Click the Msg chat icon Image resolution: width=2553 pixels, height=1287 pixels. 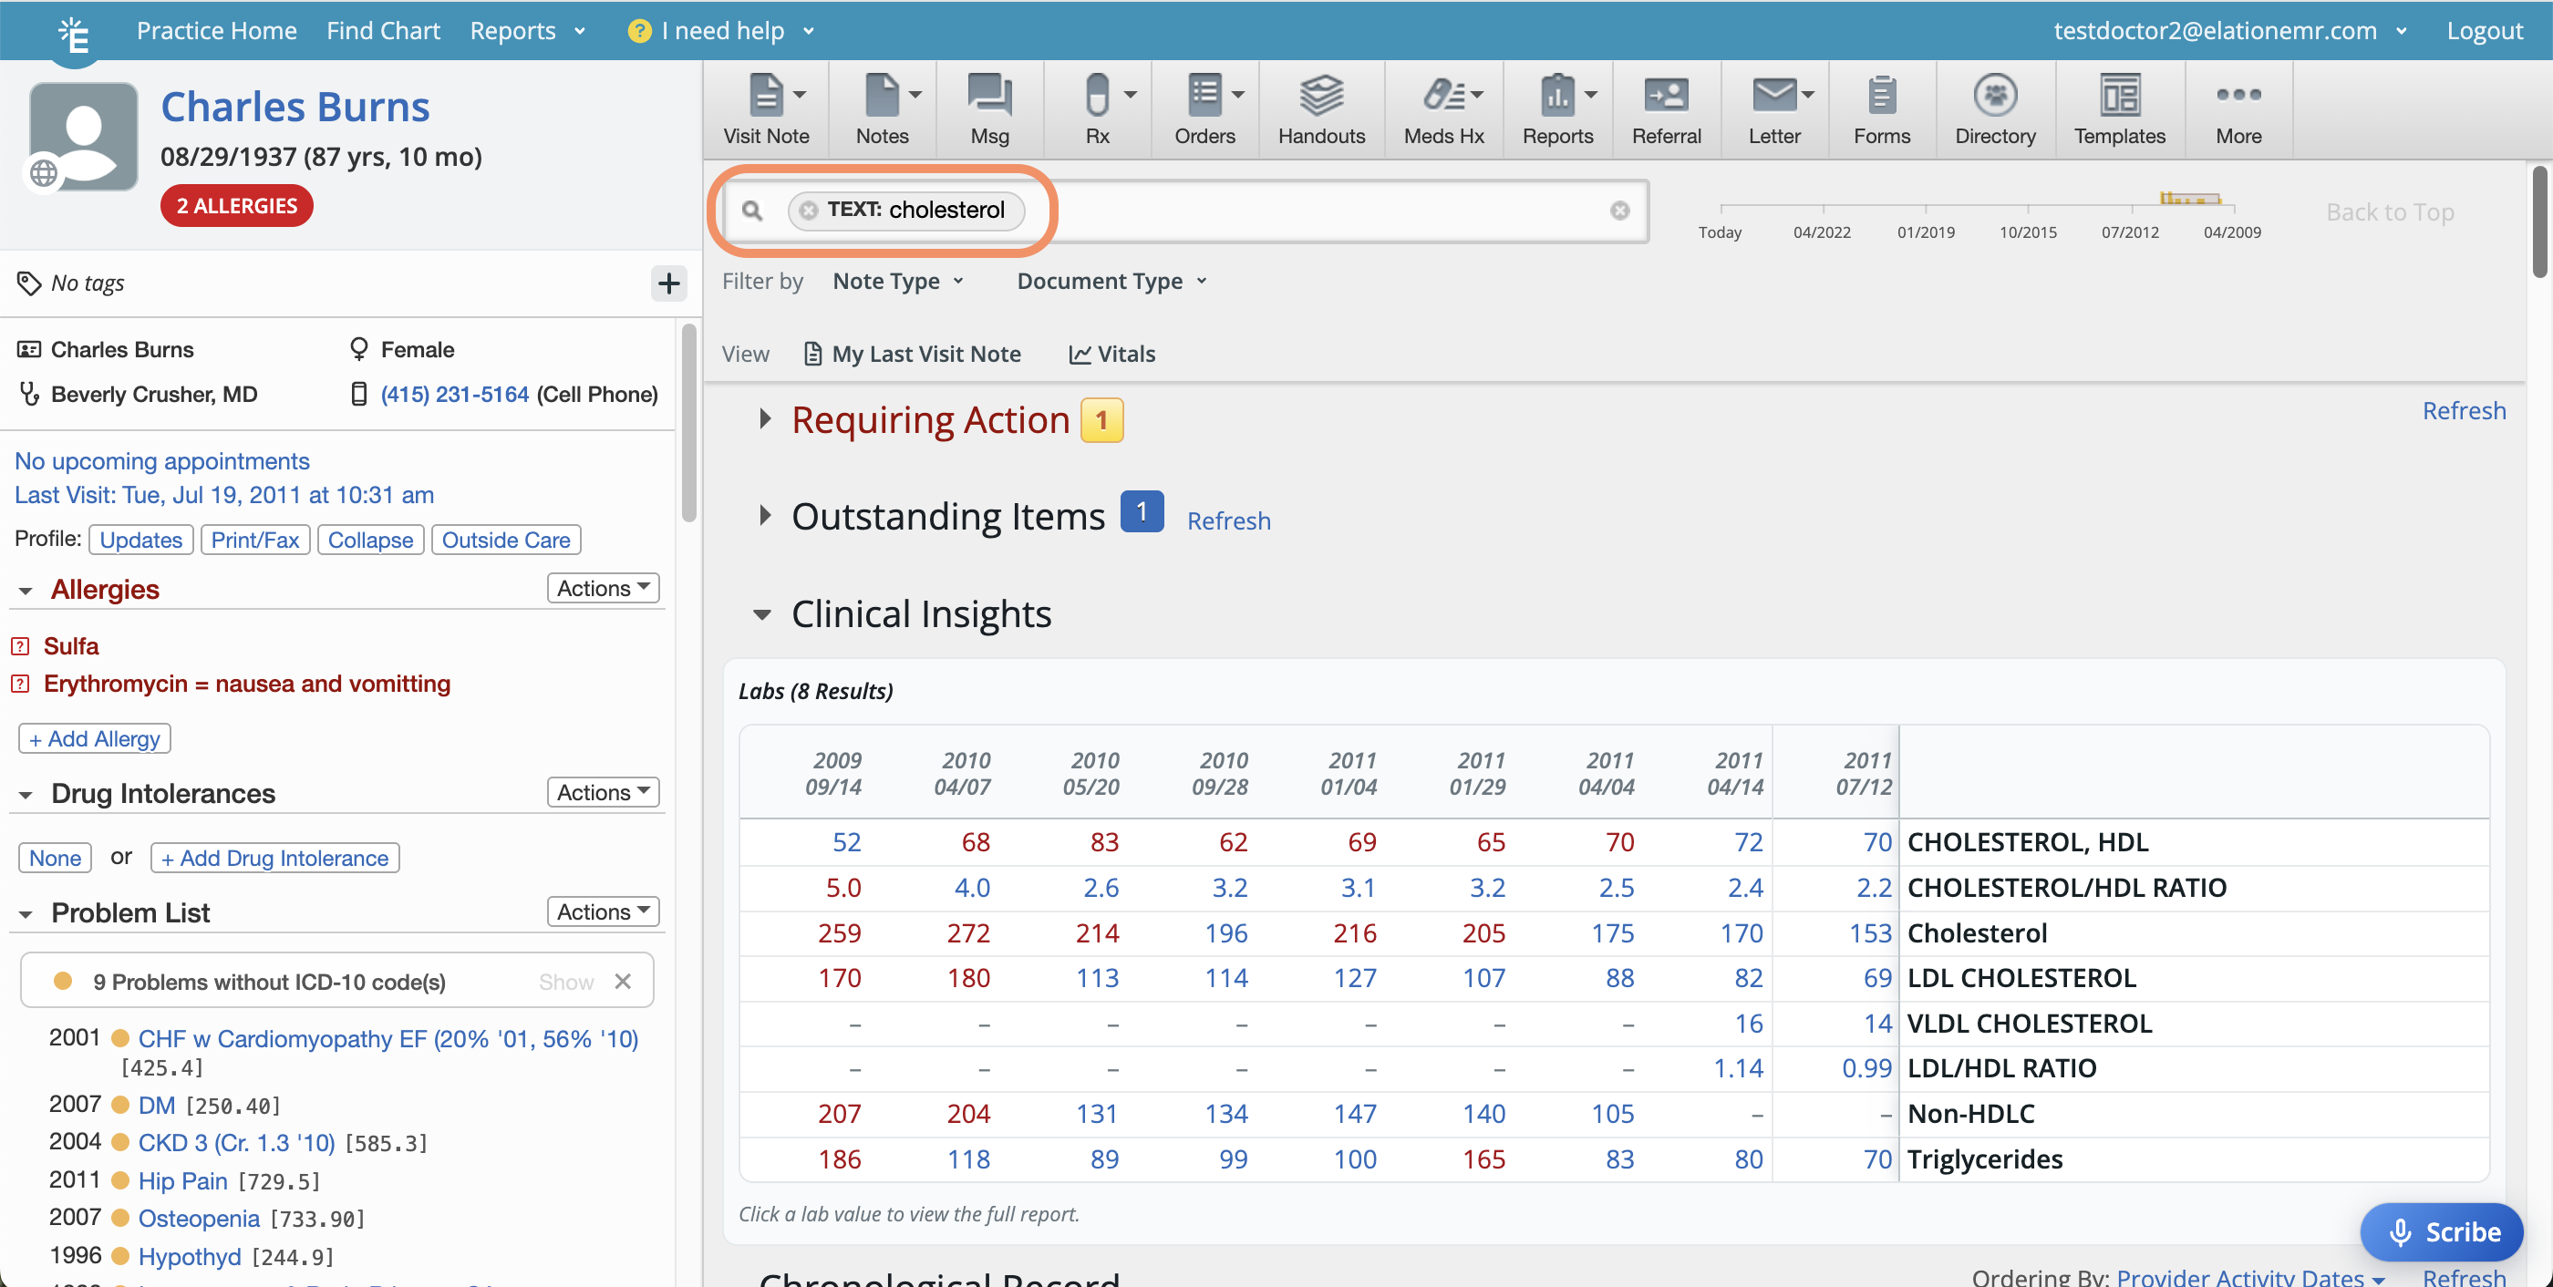(x=988, y=109)
